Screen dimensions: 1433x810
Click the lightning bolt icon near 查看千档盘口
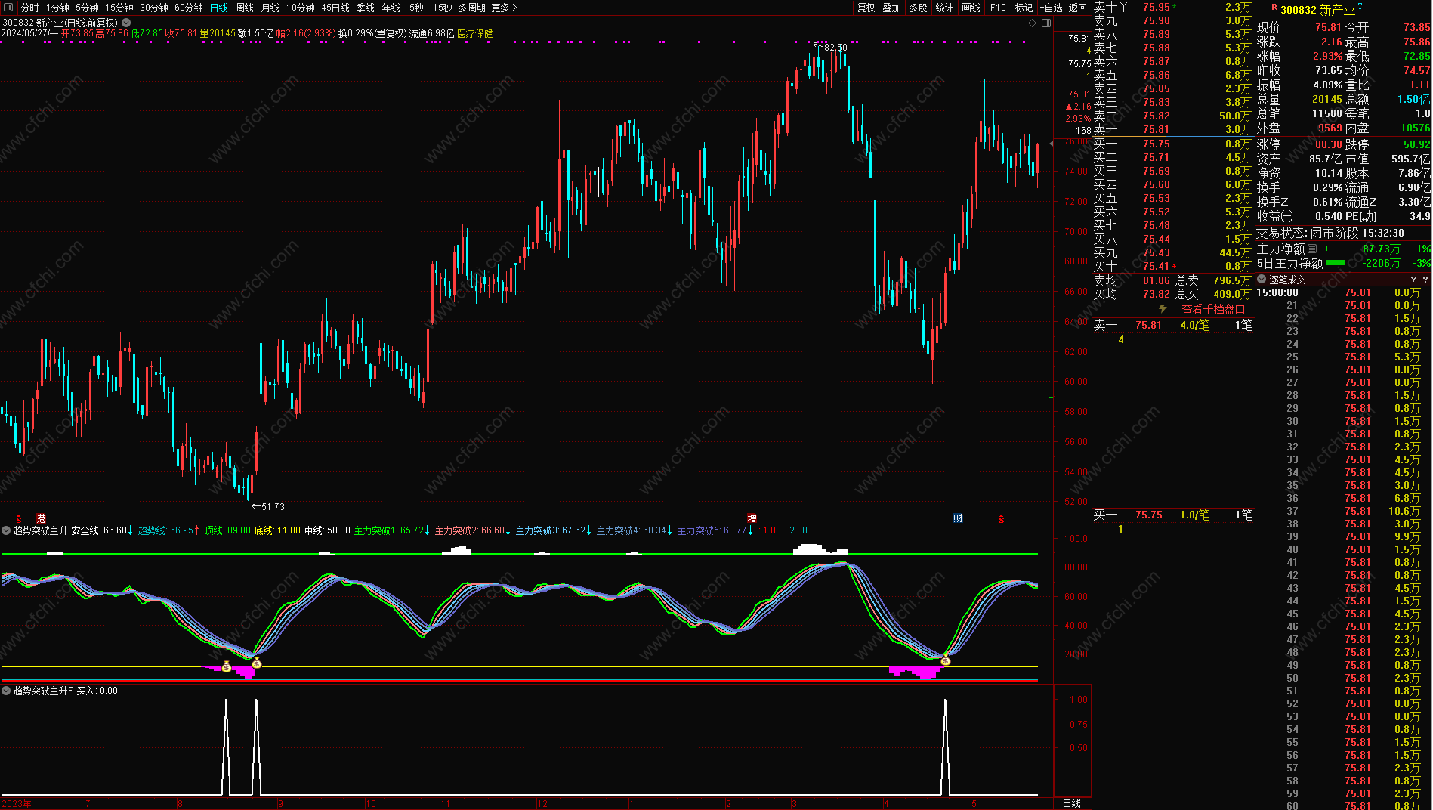[1163, 309]
